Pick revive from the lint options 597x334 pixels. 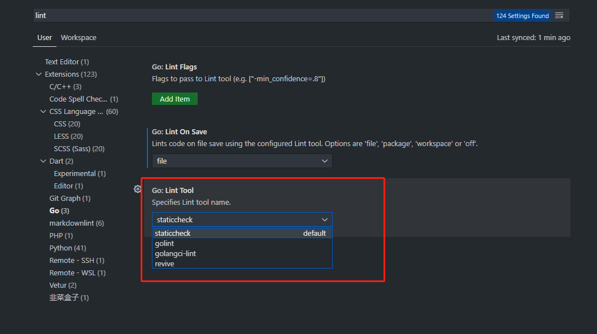point(164,264)
